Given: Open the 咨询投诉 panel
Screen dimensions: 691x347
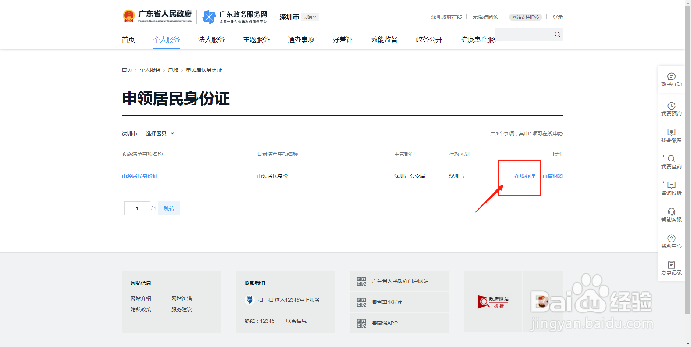Looking at the screenshot, I should tap(672, 188).
